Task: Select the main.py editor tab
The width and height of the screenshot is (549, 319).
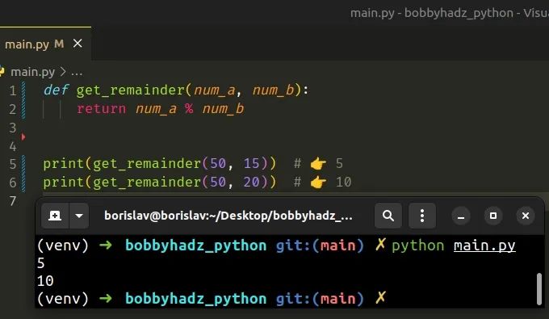Action: click(x=45, y=44)
